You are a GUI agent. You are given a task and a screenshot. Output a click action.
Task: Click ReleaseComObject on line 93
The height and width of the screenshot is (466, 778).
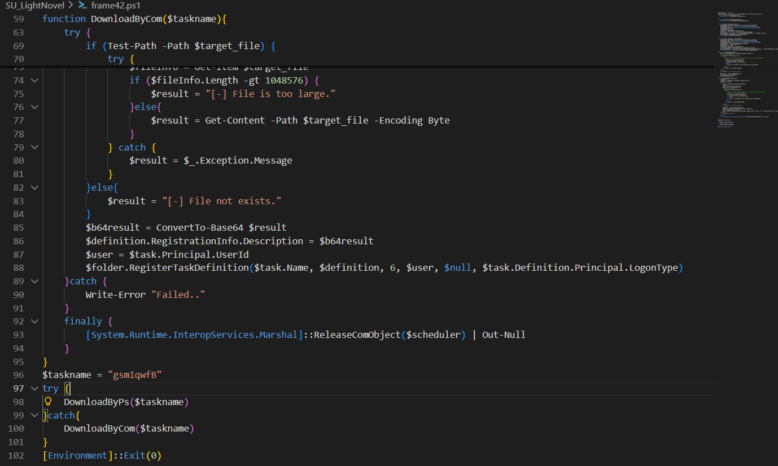click(x=357, y=335)
